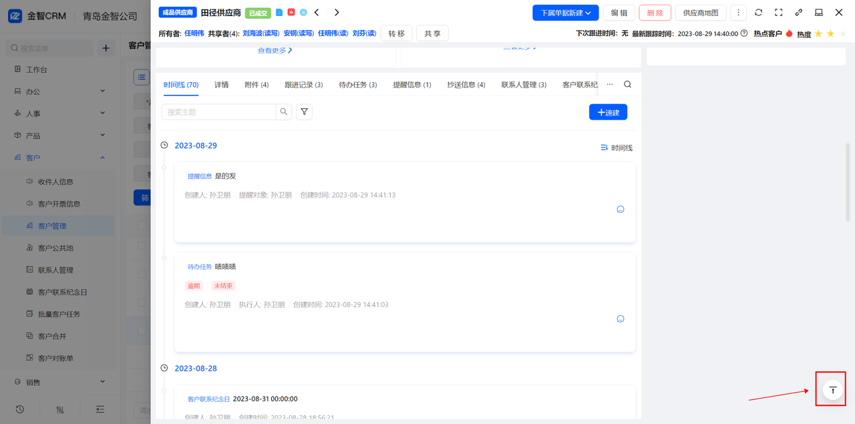Click the red 删除 button
Image resolution: width=855 pixels, height=424 pixels.
[x=655, y=13]
